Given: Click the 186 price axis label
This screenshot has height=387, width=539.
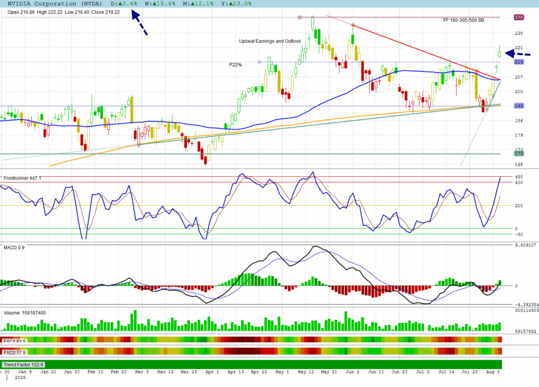Looking at the screenshot, I should tap(518, 121).
